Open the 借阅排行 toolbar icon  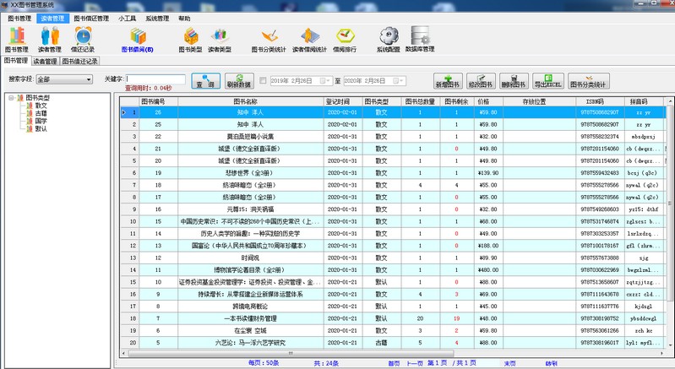[x=345, y=39]
